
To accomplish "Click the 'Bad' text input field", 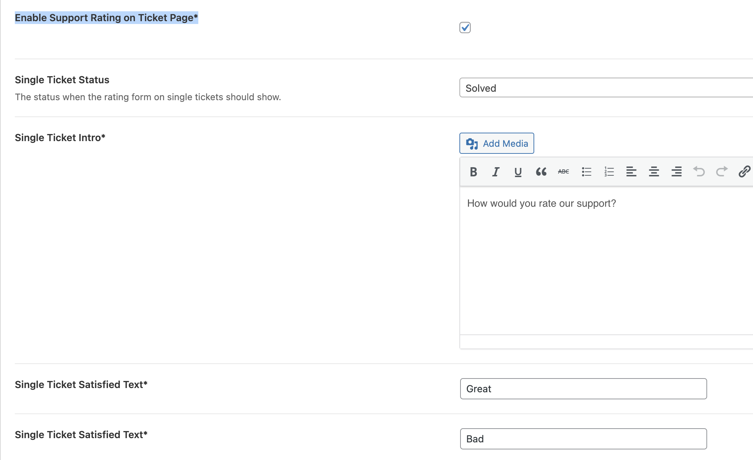I will pyautogui.click(x=583, y=439).
